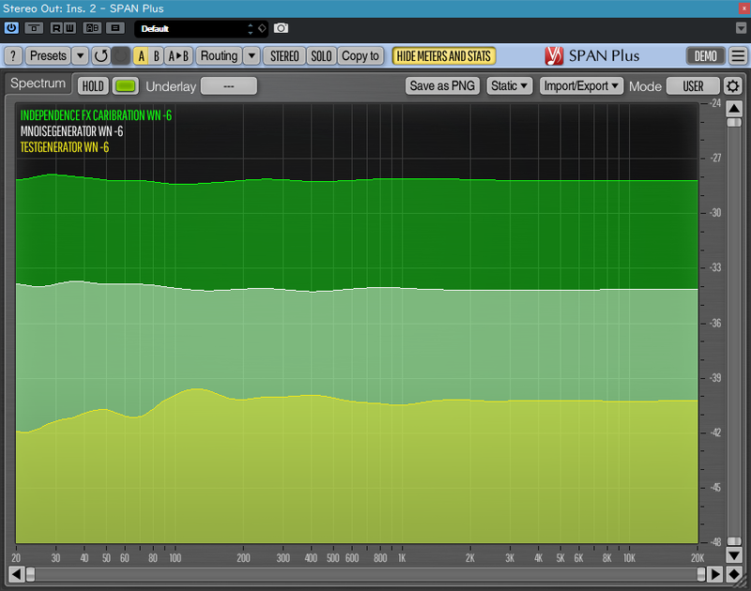Click the 1K frequency axis label
This screenshot has height=591, width=751.
click(402, 558)
